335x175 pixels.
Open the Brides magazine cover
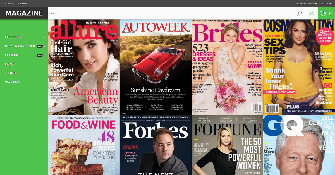(x=227, y=67)
